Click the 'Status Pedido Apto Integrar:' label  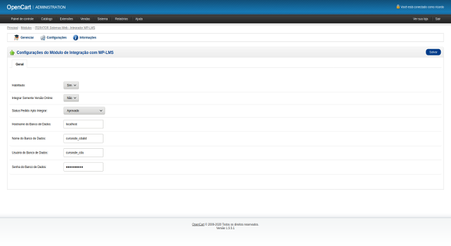pos(29,110)
